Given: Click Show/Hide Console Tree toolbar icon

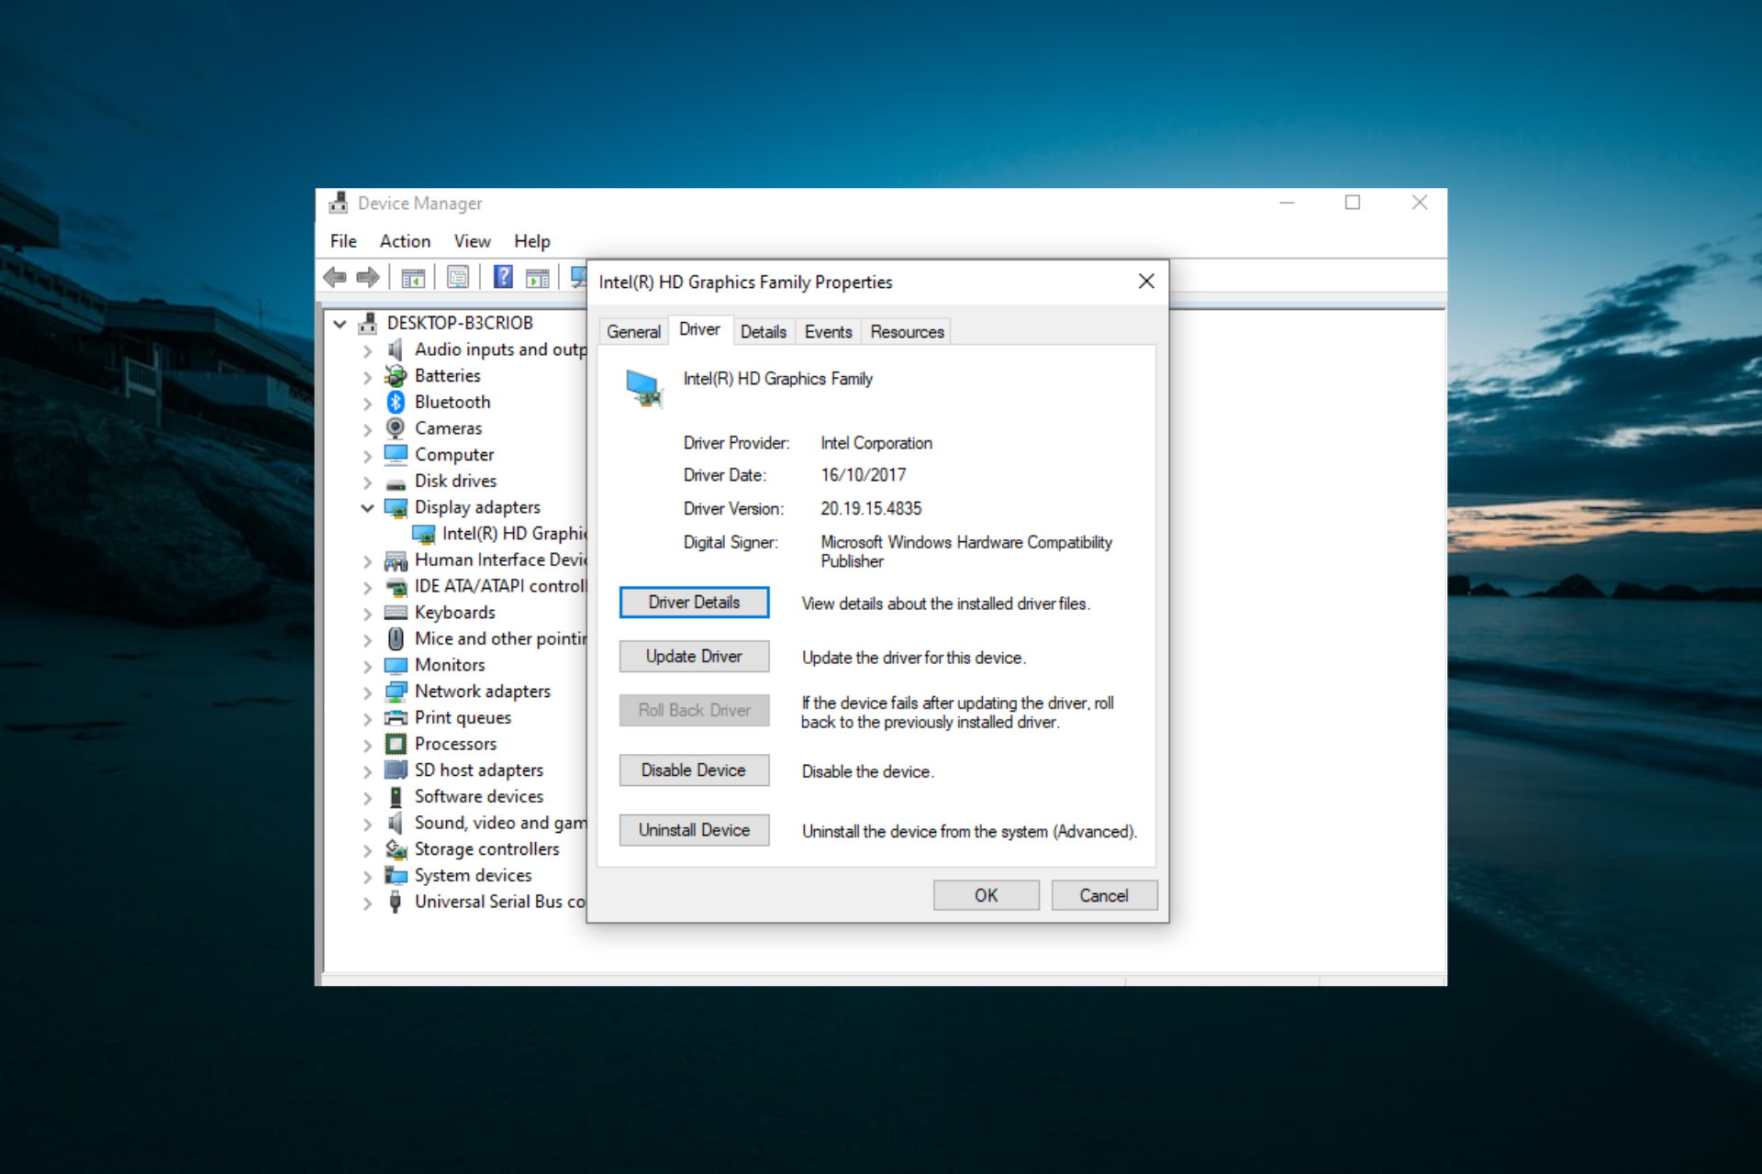Looking at the screenshot, I should coord(413,277).
